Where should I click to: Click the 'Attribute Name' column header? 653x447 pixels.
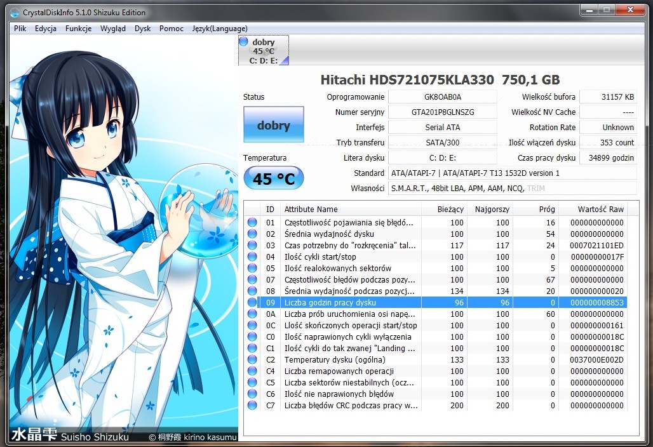[351, 209]
